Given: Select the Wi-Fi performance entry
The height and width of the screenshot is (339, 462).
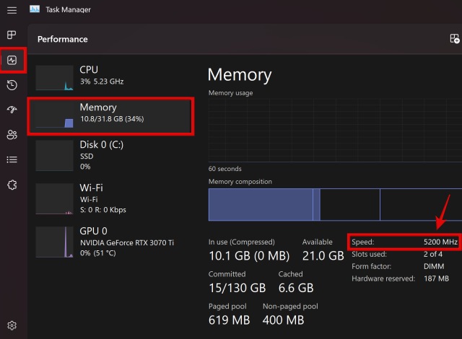Looking at the screenshot, I should [x=111, y=199].
